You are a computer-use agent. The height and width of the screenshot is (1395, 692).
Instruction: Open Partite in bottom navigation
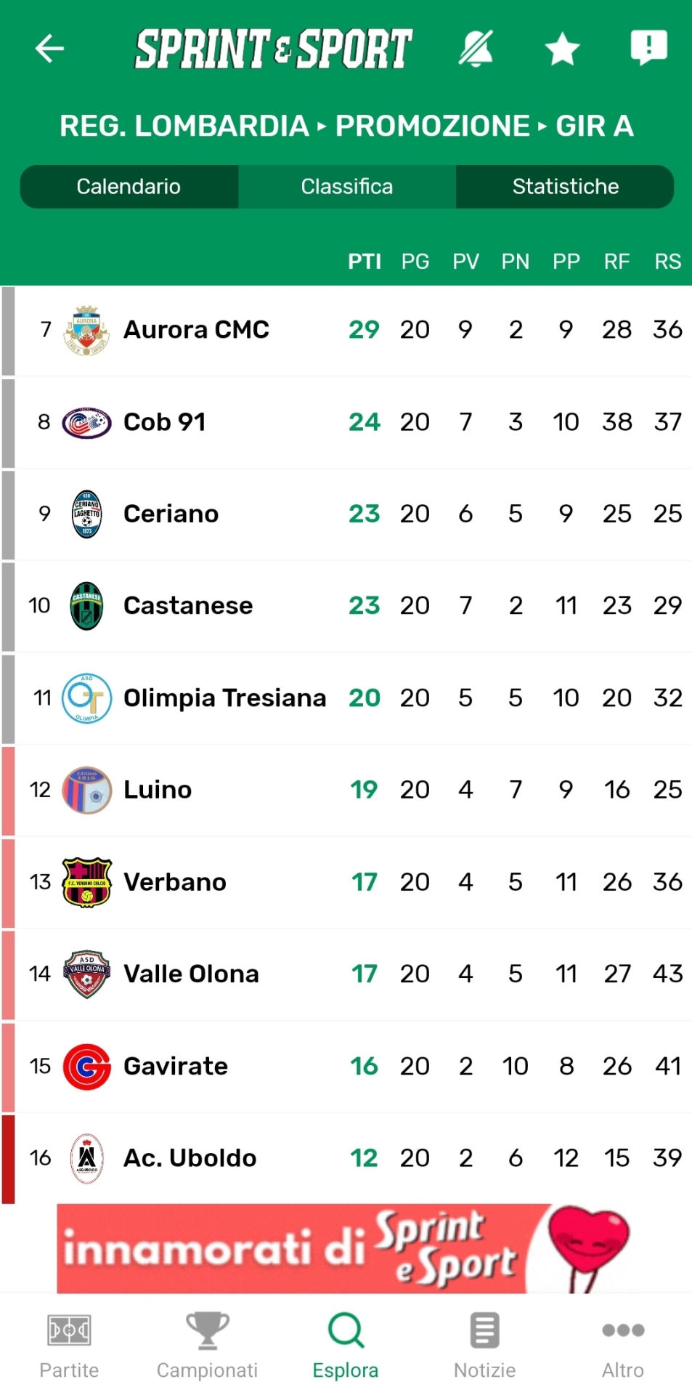click(69, 1345)
